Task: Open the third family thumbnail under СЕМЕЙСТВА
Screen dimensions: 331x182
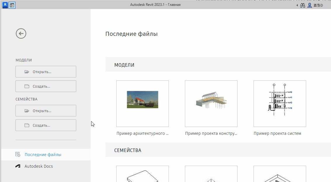Action: pyautogui.click(x=280, y=174)
